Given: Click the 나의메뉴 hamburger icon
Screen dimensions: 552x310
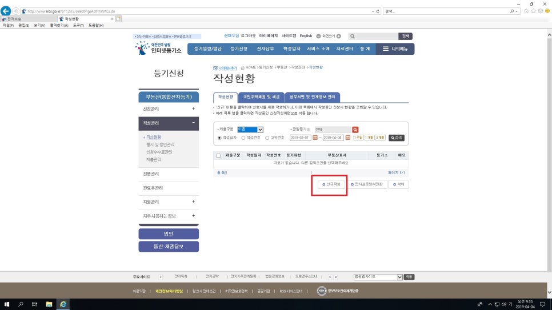Looking at the screenshot, I should click(x=386, y=49).
